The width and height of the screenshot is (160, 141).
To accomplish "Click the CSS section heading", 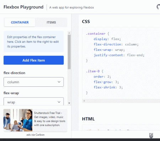I will [86, 21].
